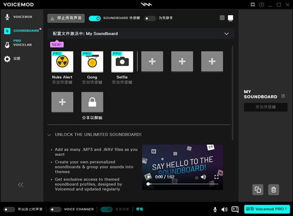Image resolution: width=293 pixels, height=216 pixels.
Task: Click the locked share-to-unlock tile
Action: (x=92, y=102)
